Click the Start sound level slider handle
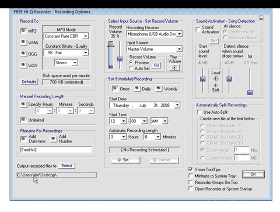The image size is (280, 212). pos(202,79)
